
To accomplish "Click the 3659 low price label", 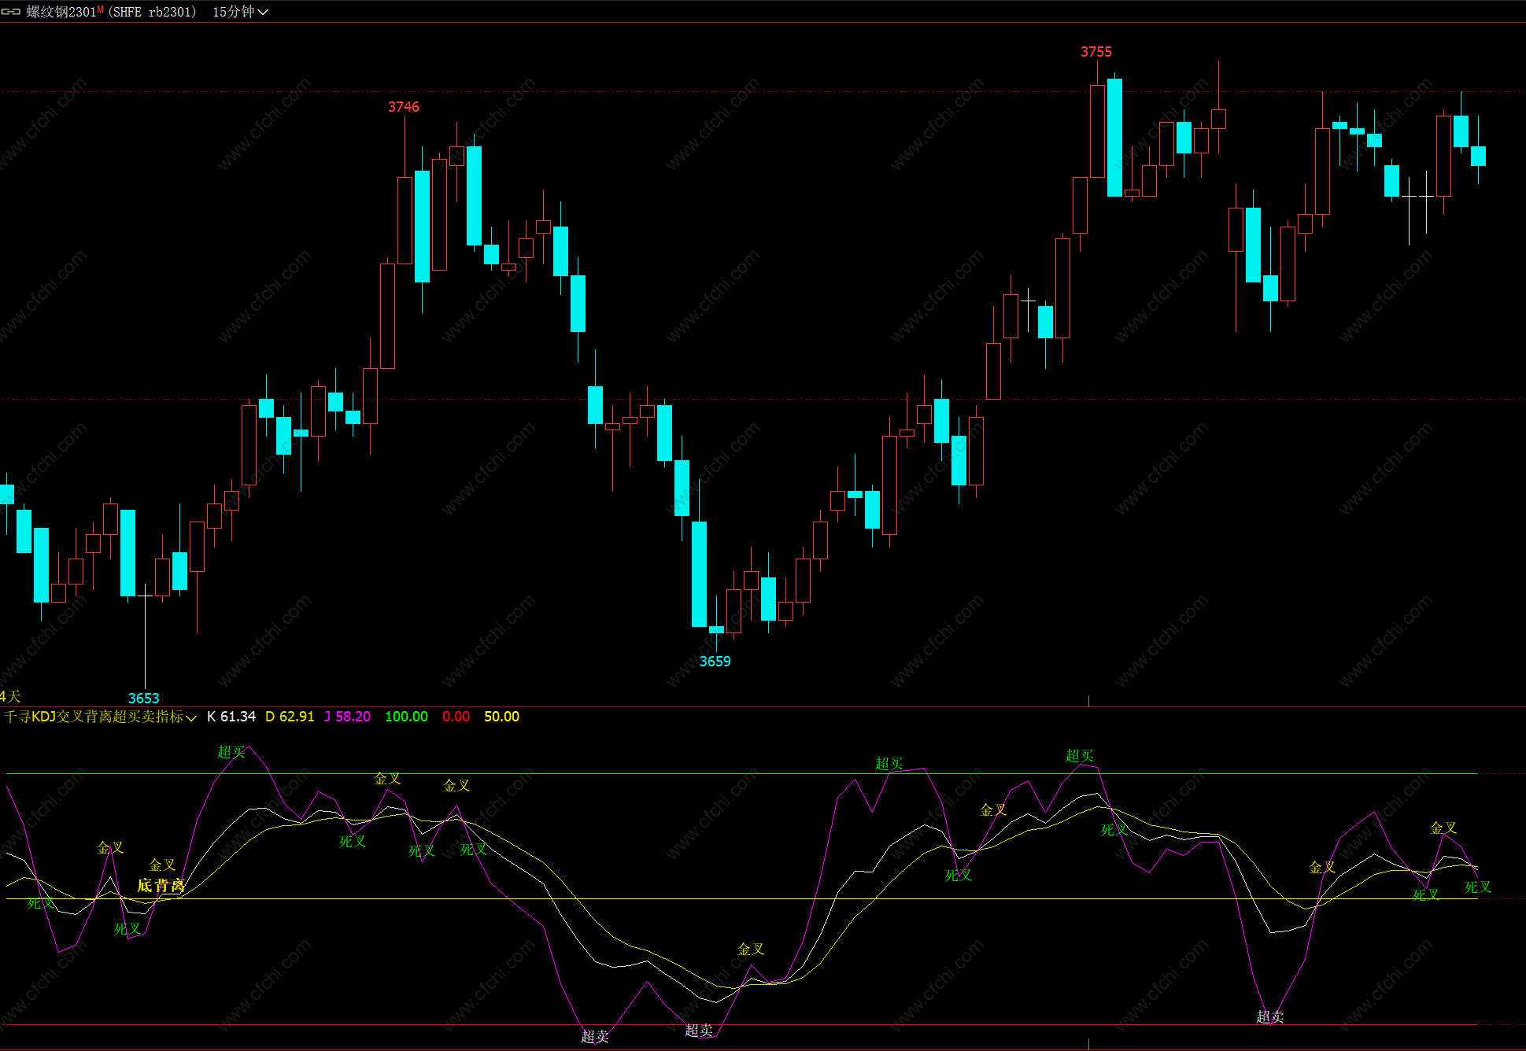I will click(x=715, y=662).
